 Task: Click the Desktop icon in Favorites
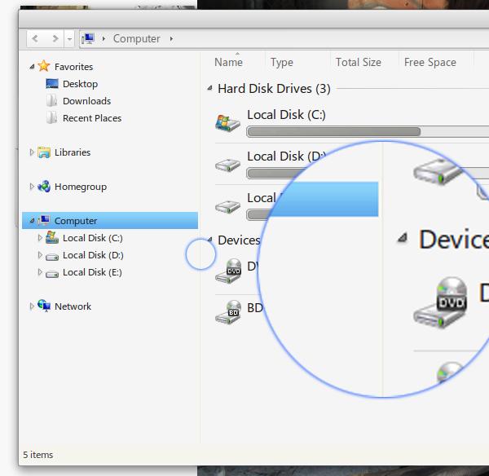point(52,84)
